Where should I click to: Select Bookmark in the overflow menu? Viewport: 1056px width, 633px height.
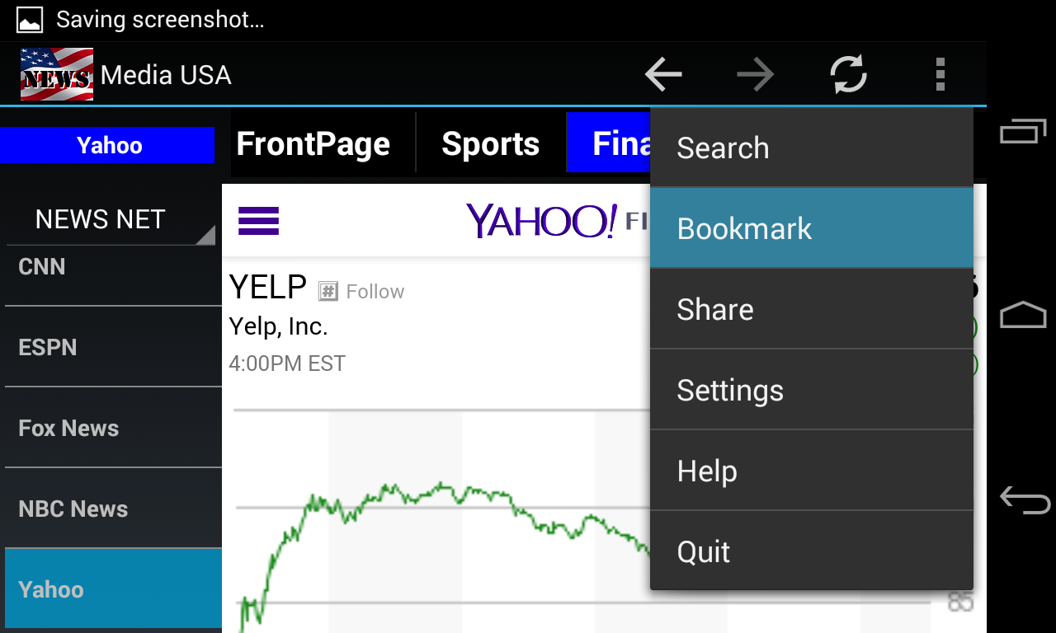click(x=811, y=228)
